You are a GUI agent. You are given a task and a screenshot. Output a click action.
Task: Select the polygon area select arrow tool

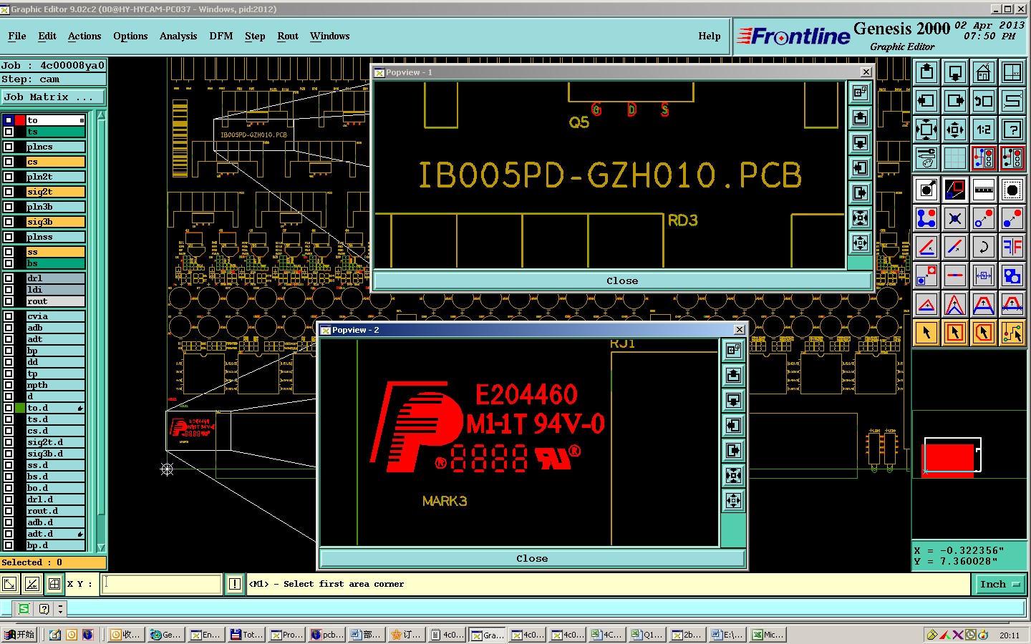[x=984, y=333]
